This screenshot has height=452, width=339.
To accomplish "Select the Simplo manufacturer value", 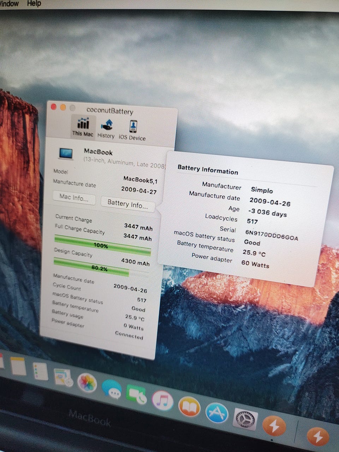I will 262,190.
